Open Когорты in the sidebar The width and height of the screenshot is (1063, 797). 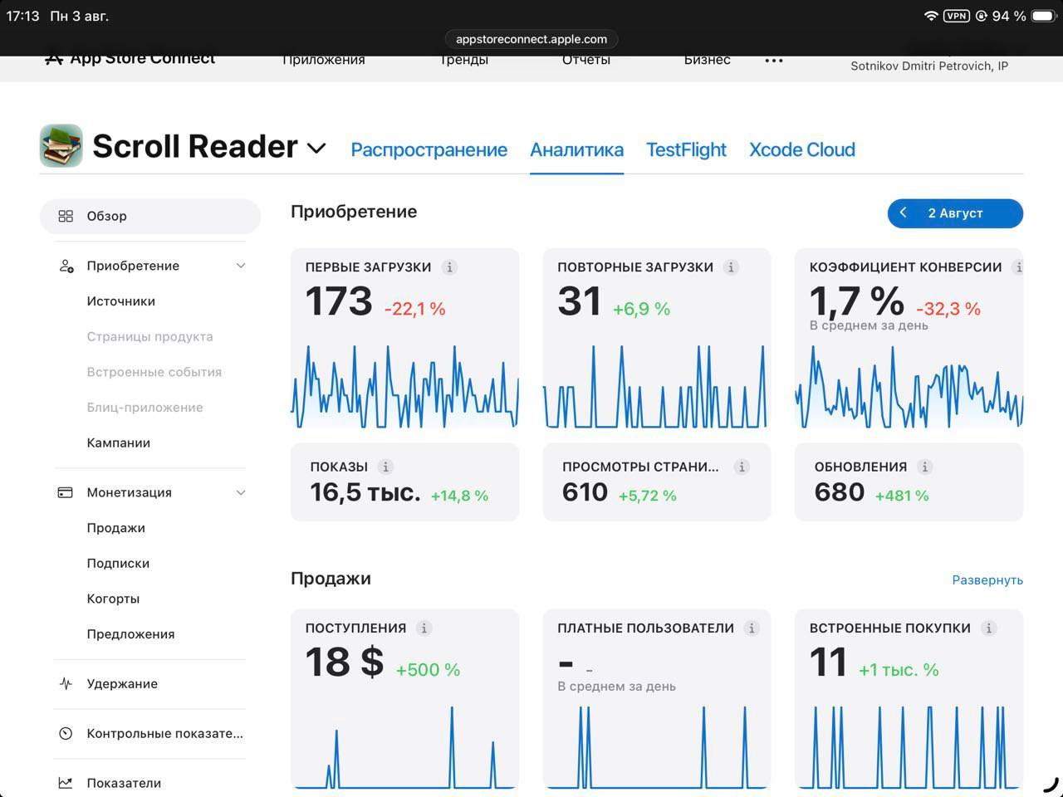(113, 599)
